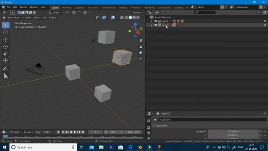
Task: Open the Window menu
Action: coord(33,7)
